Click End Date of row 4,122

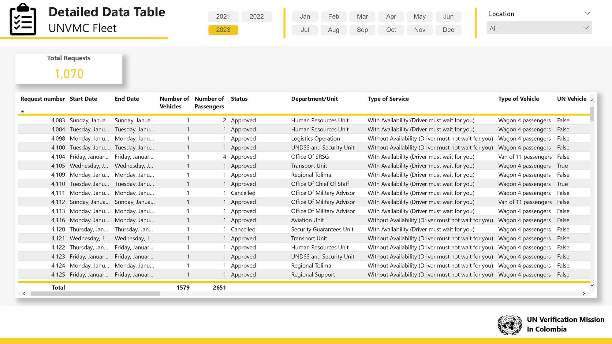pos(134,247)
